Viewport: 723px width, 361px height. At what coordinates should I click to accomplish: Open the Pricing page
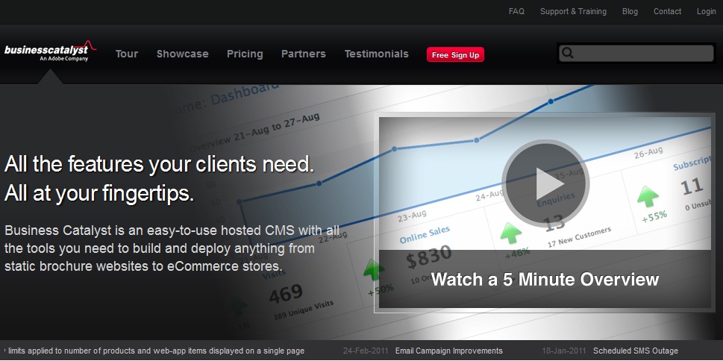[x=245, y=54]
